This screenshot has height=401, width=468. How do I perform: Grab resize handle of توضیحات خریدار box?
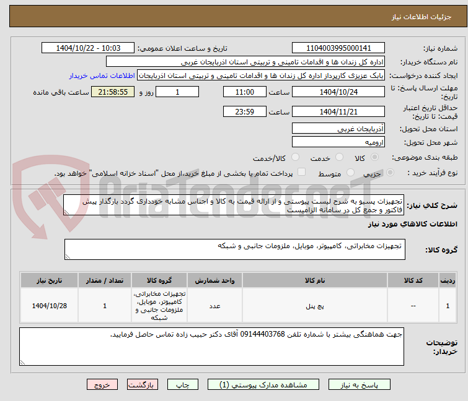click(23, 362)
